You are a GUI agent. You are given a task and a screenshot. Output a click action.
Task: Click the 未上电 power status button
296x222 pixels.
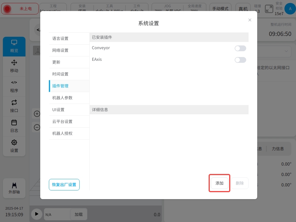[20, 9]
